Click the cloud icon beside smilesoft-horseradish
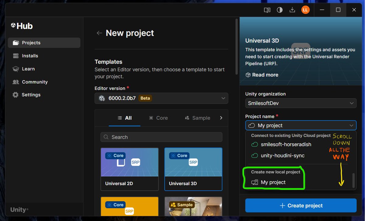This screenshot has height=221, width=365. coord(255,144)
